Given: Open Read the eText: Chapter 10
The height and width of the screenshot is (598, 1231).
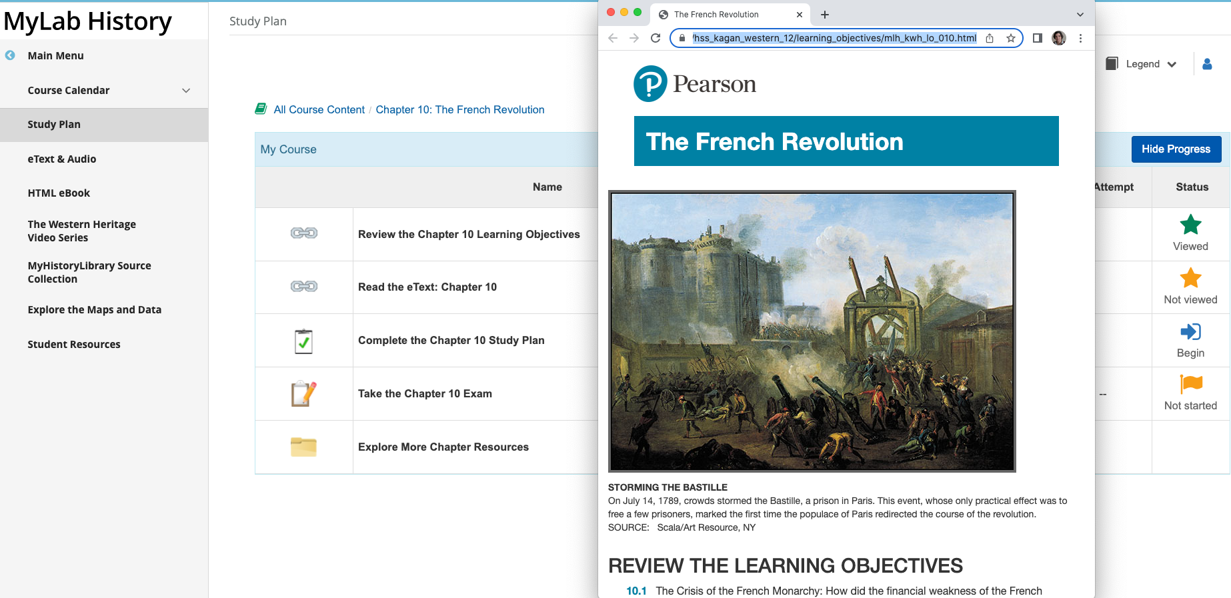Looking at the screenshot, I should [x=427, y=287].
